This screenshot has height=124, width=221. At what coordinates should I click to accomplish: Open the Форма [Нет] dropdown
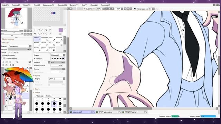pos(57,79)
